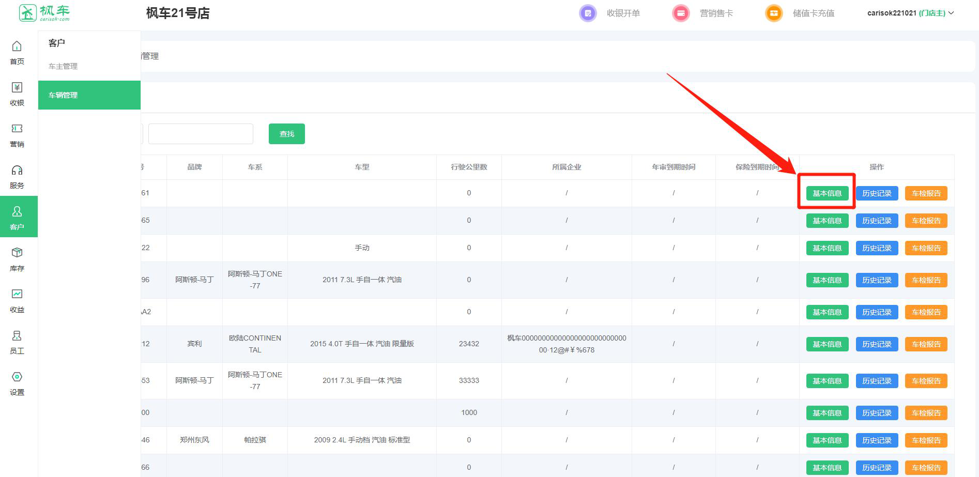Click 基本信息 in the 手动 row
Viewport: 979px width, 477px height.
click(x=827, y=248)
